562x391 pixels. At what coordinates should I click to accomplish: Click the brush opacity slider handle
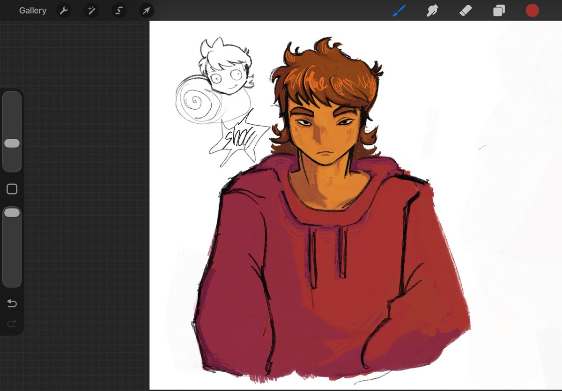(x=12, y=213)
